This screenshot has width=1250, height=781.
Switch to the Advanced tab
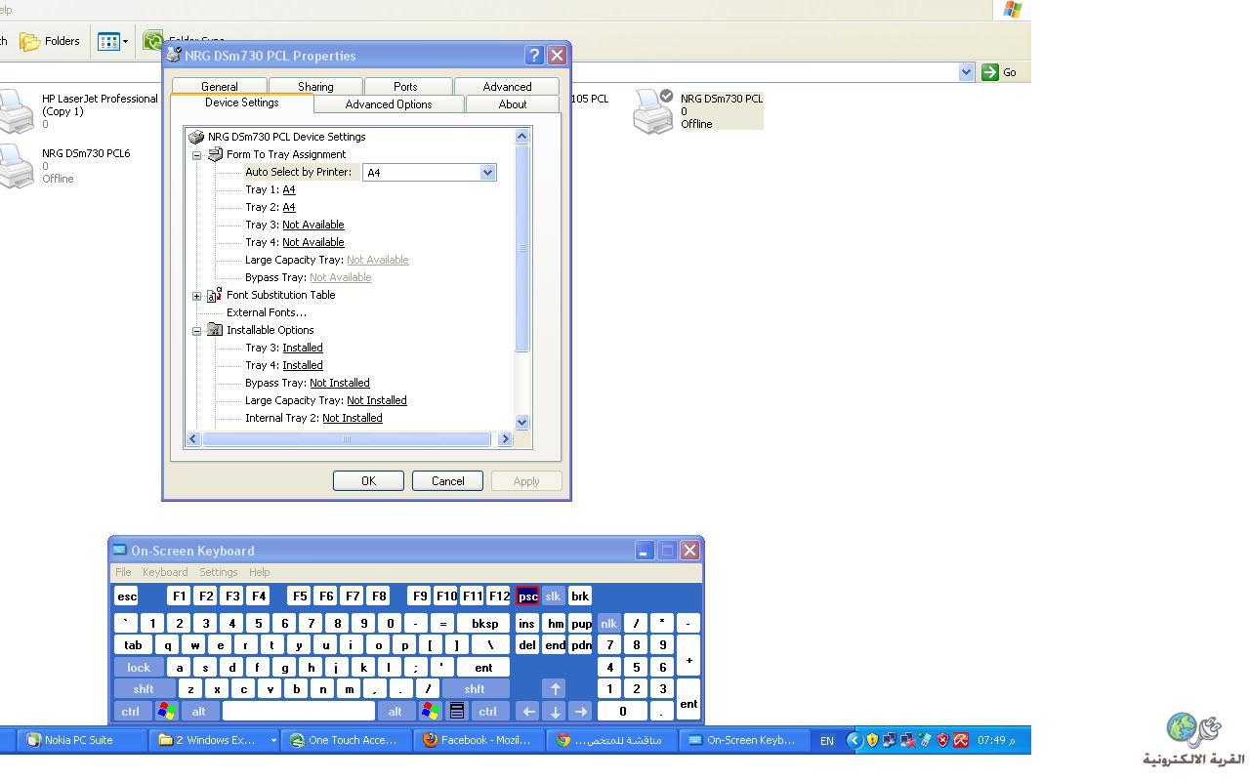click(x=507, y=87)
